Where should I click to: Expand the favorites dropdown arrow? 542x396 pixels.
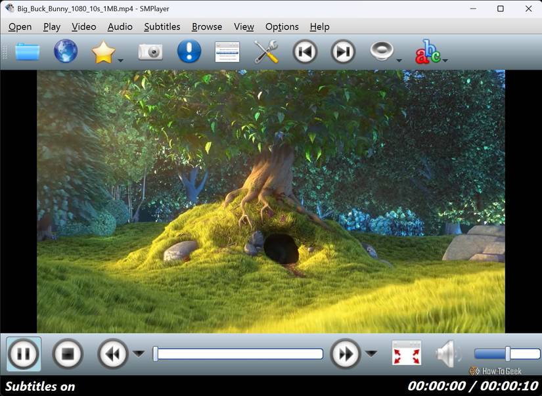click(x=120, y=60)
